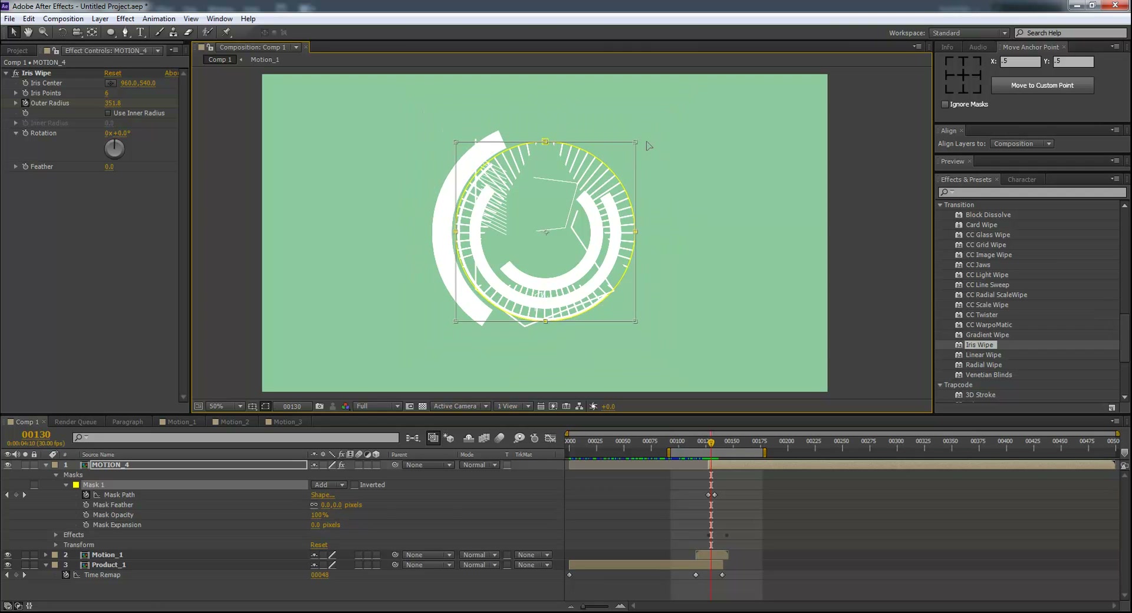This screenshot has width=1132, height=613.
Task: Click Move to Custom Point button
Action: [x=1042, y=85]
